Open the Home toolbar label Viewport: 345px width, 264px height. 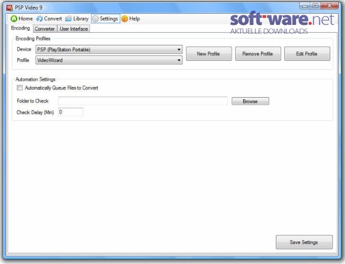point(25,18)
